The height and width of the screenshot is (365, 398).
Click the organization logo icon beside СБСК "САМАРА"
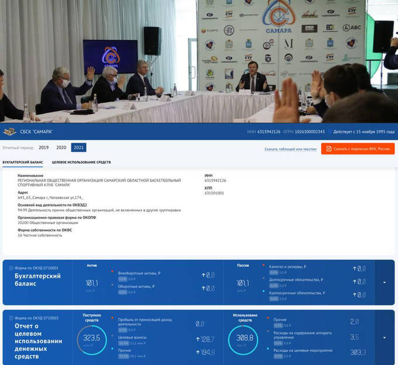[x=9, y=131]
